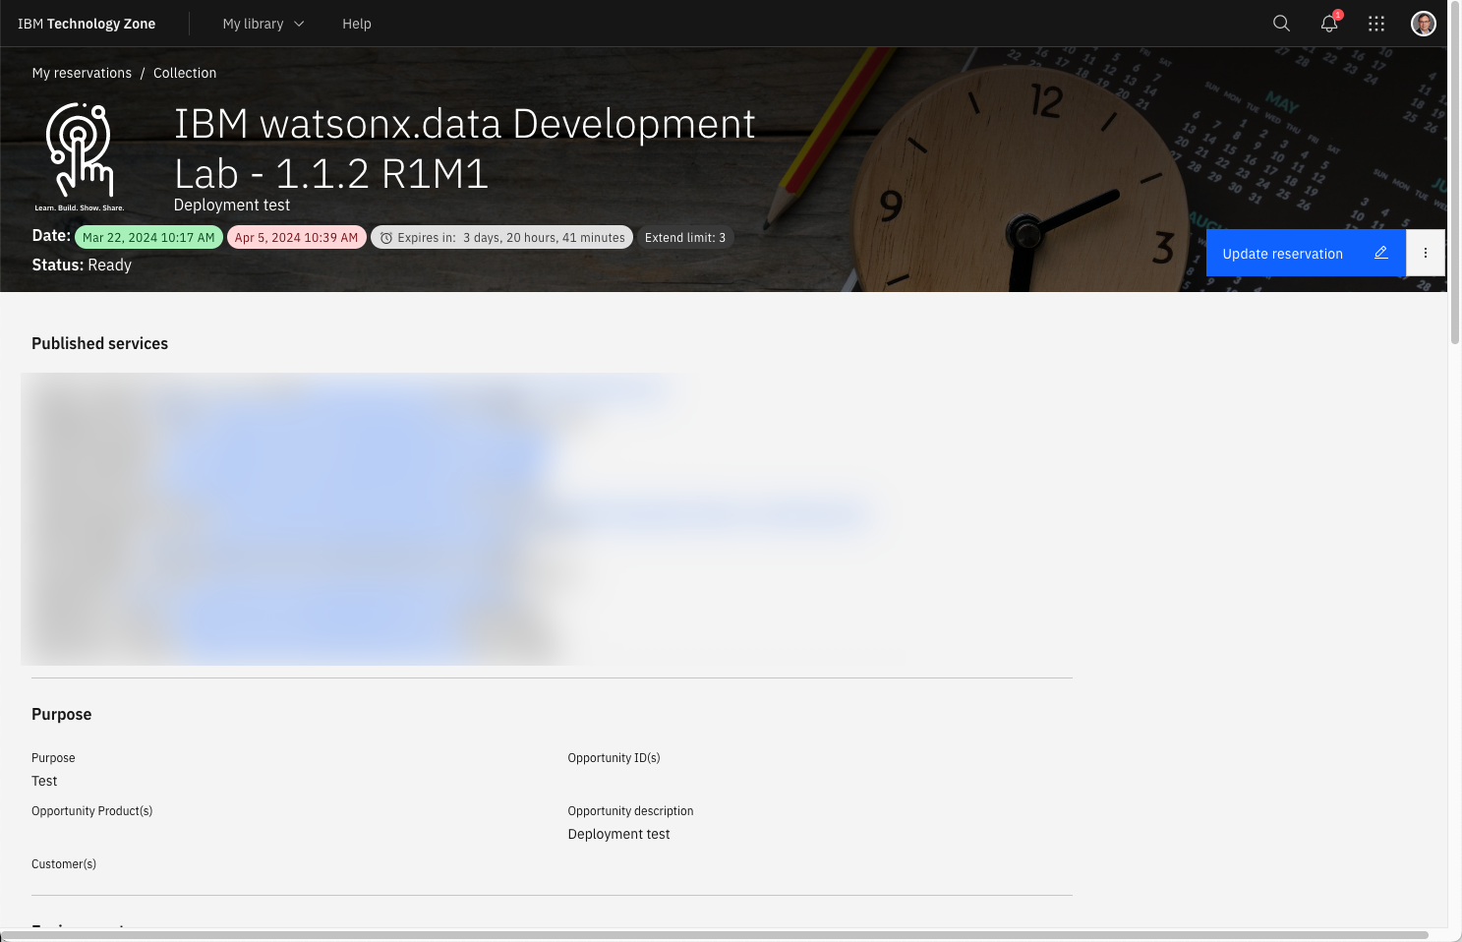Click the Opportunity ID(s) label
Viewport: 1462px width, 942px height.
coord(614,757)
